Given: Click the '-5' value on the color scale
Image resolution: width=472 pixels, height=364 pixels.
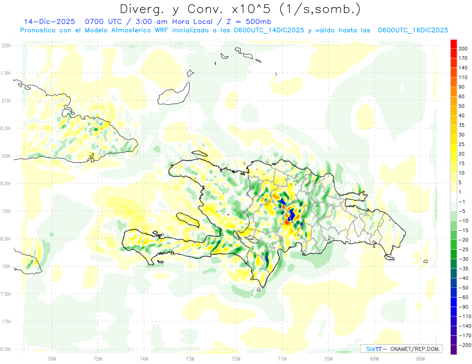Looking at the screenshot, I should pyautogui.click(x=462, y=211).
